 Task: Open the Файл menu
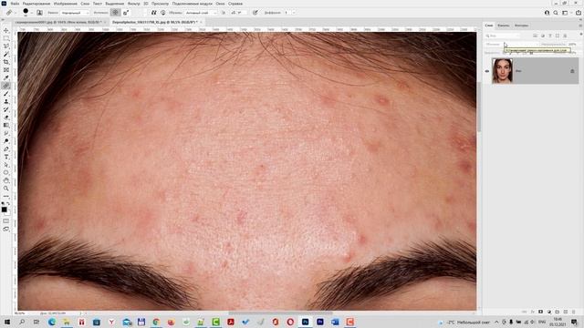point(15,4)
